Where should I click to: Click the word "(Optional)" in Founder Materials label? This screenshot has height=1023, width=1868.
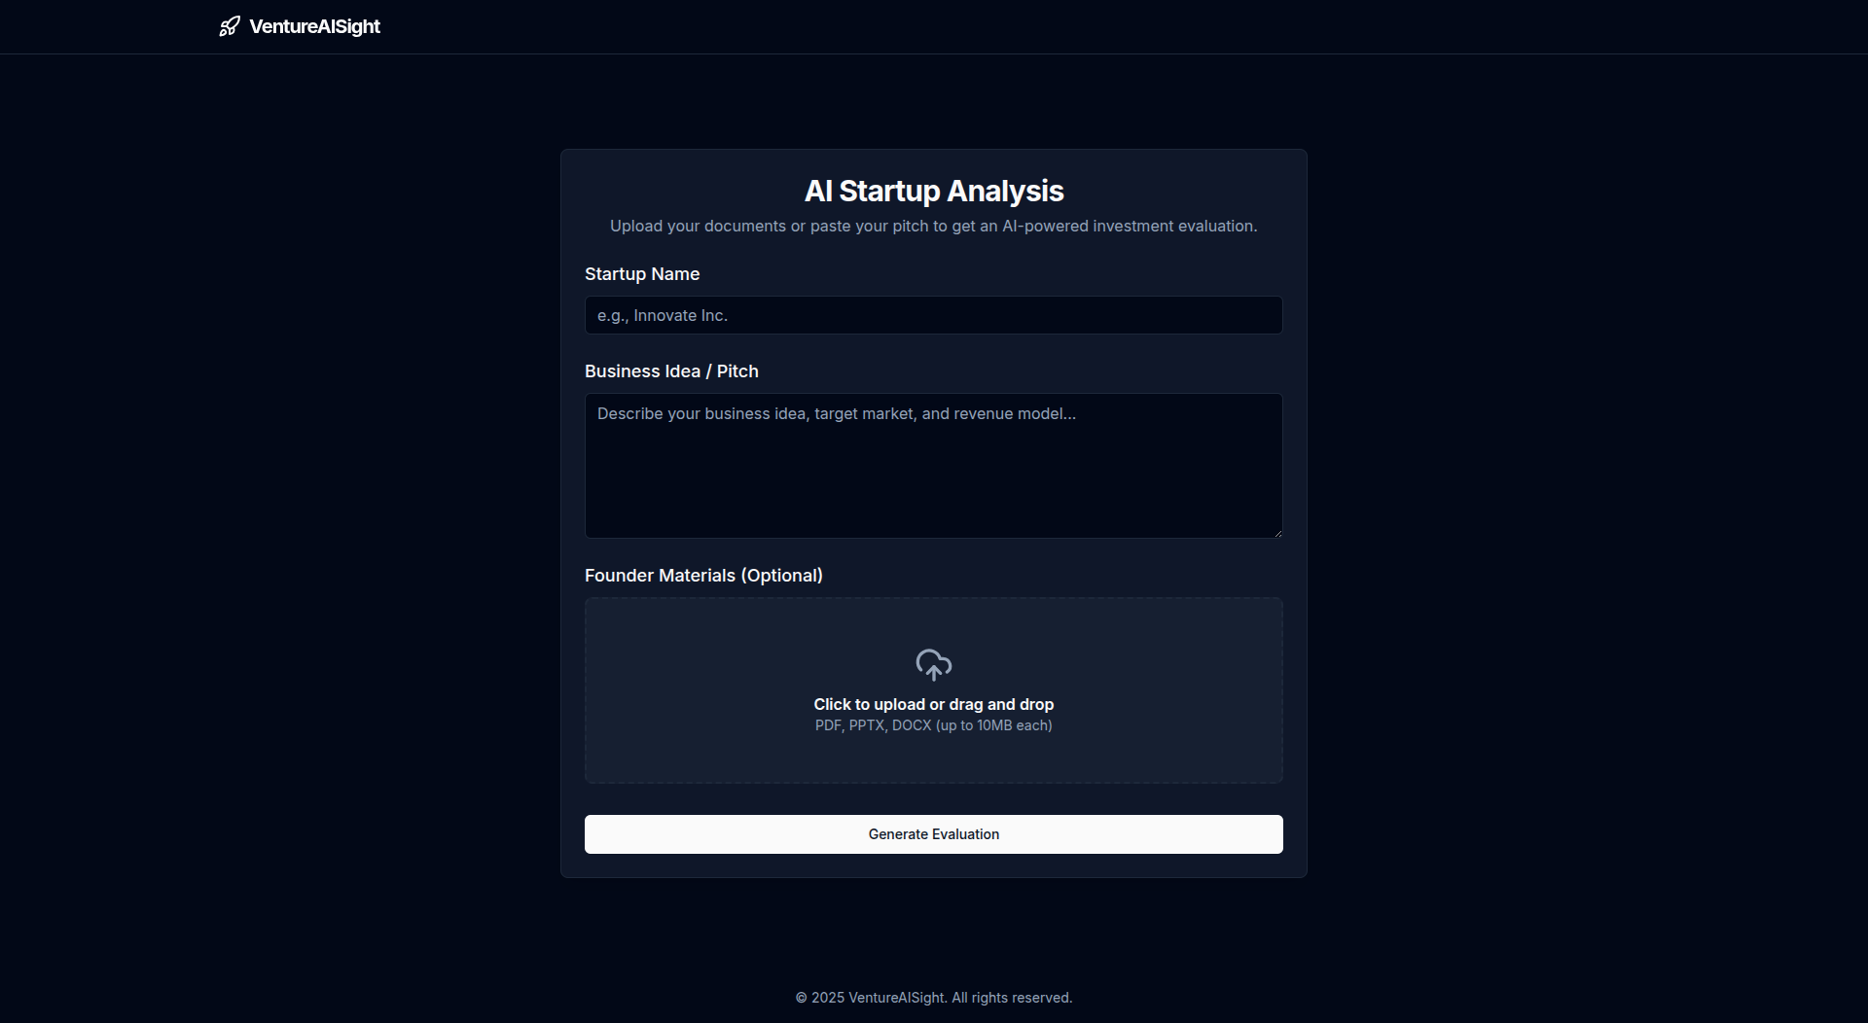(x=781, y=576)
